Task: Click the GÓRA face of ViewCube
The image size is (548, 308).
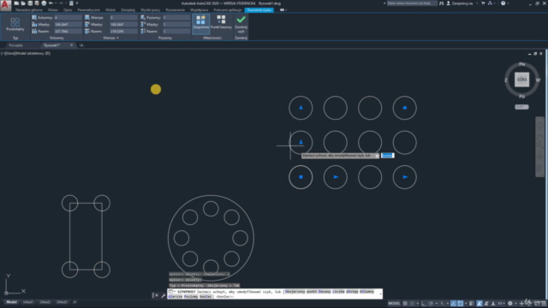Action: [521, 80]
